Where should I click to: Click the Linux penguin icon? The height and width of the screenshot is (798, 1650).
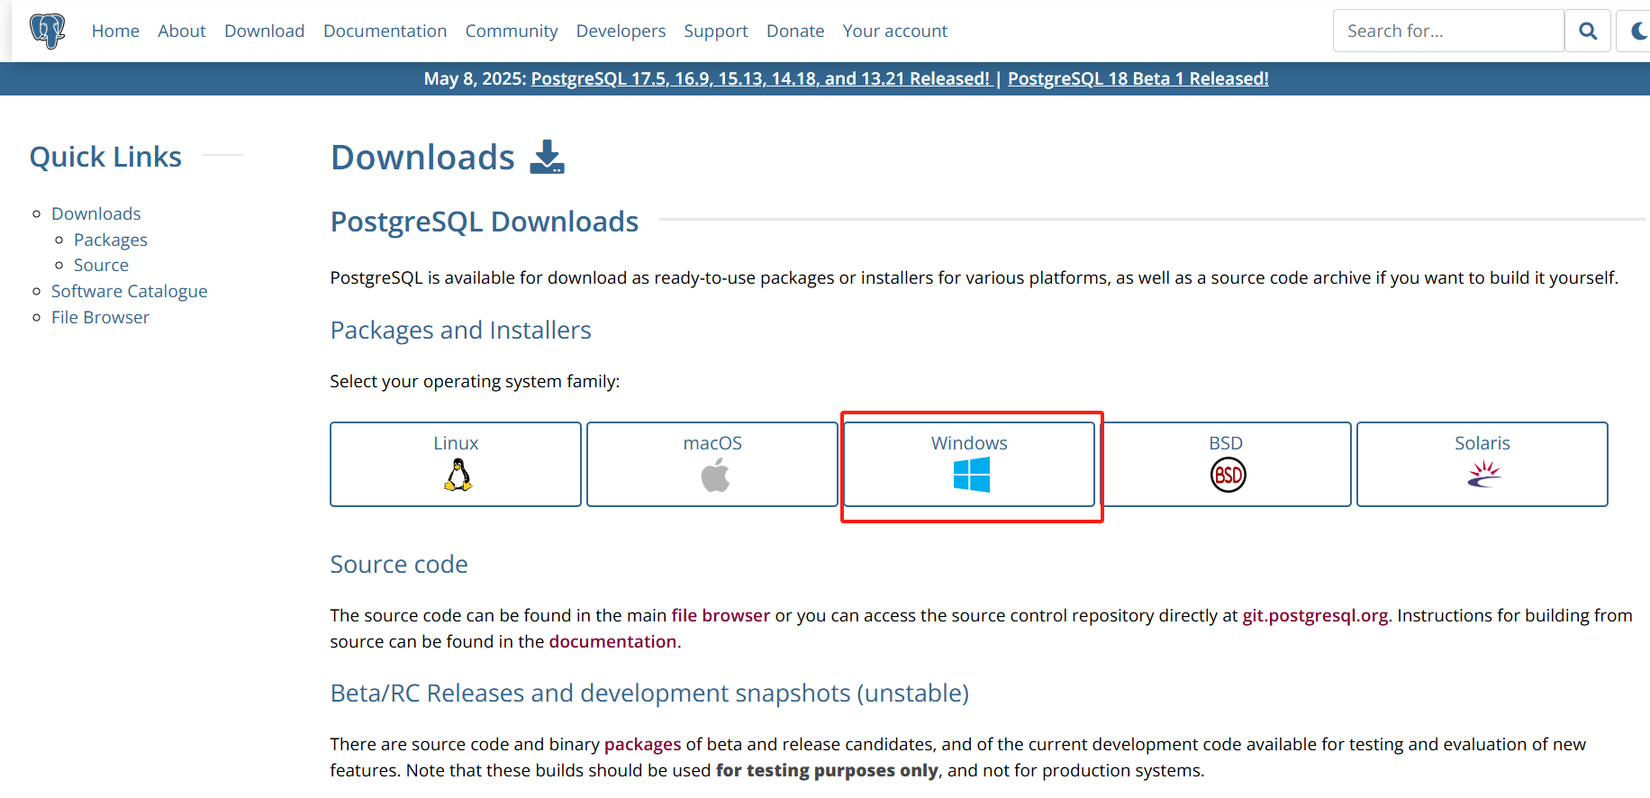tap(458, 475)
